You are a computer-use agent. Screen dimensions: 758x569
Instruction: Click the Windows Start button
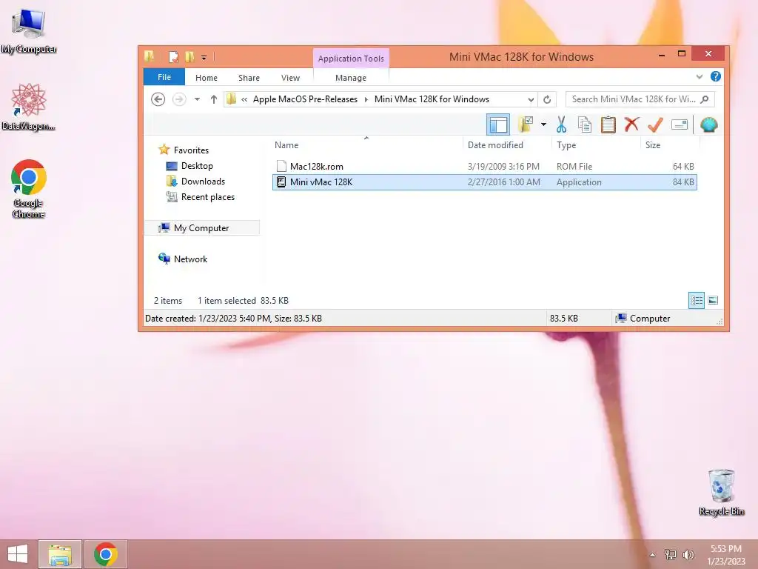point(18,554)
